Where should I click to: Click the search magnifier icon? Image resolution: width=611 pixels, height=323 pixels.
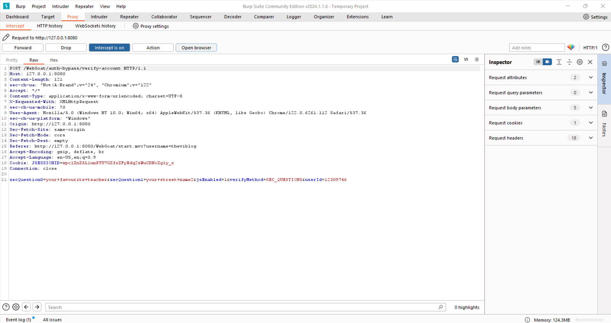pos(441,307)
